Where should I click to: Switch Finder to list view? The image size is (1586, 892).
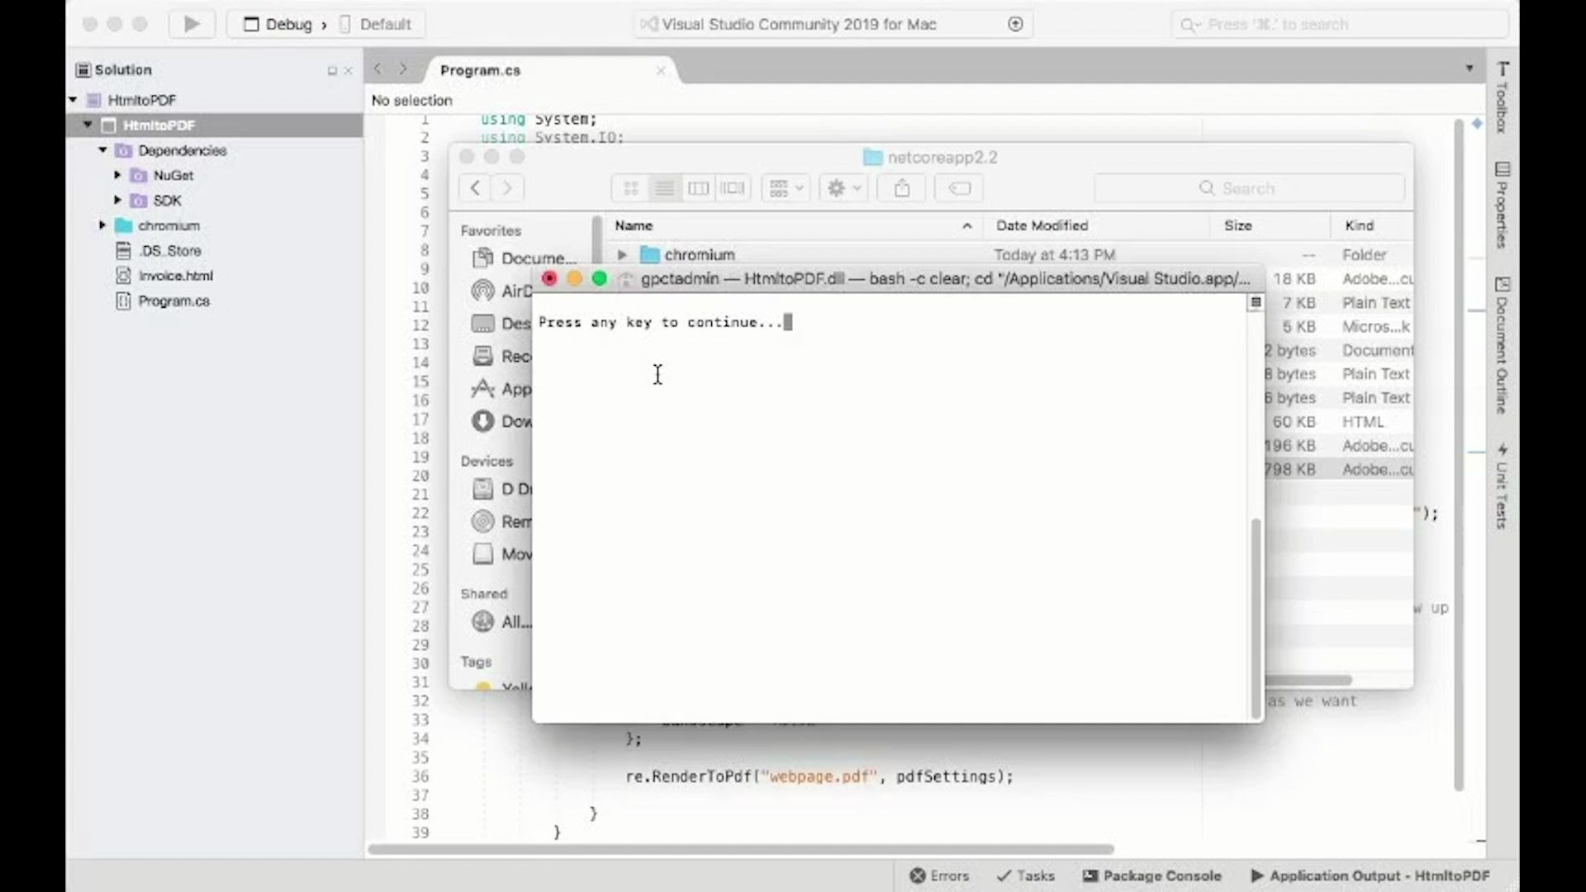coord(664,188)
